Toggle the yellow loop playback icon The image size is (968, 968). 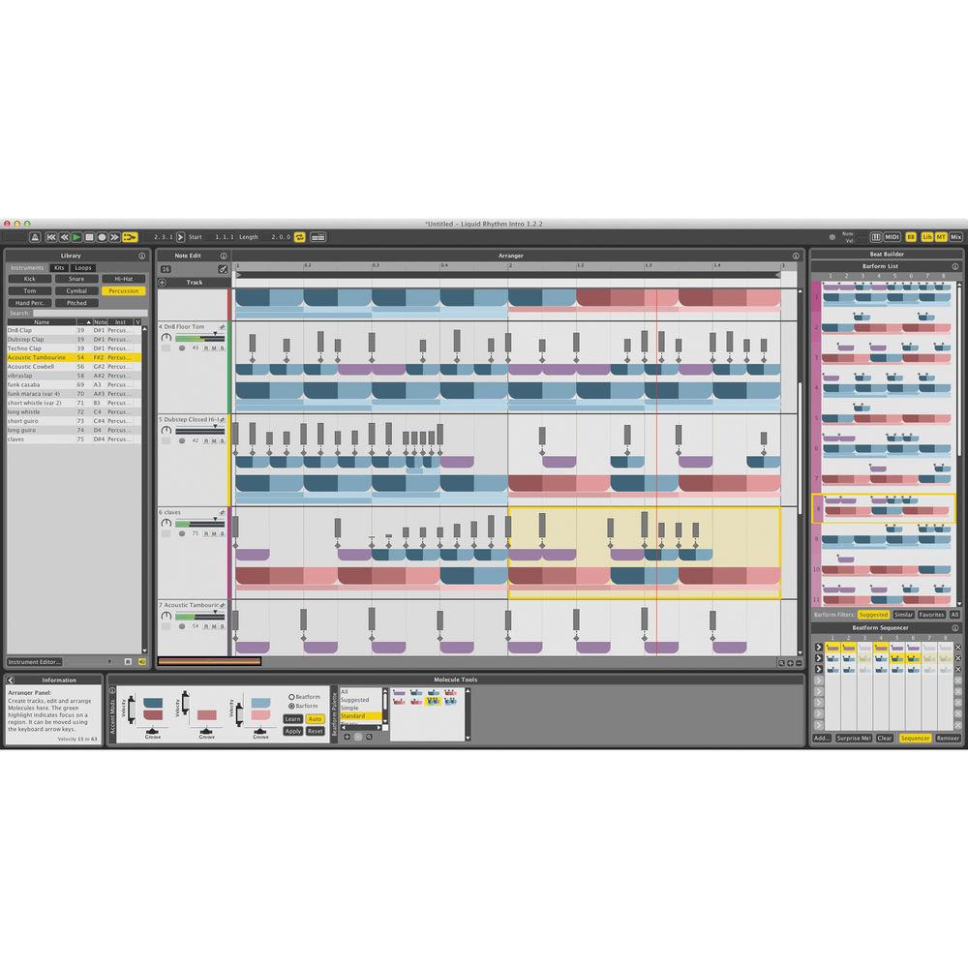[300, 236]
